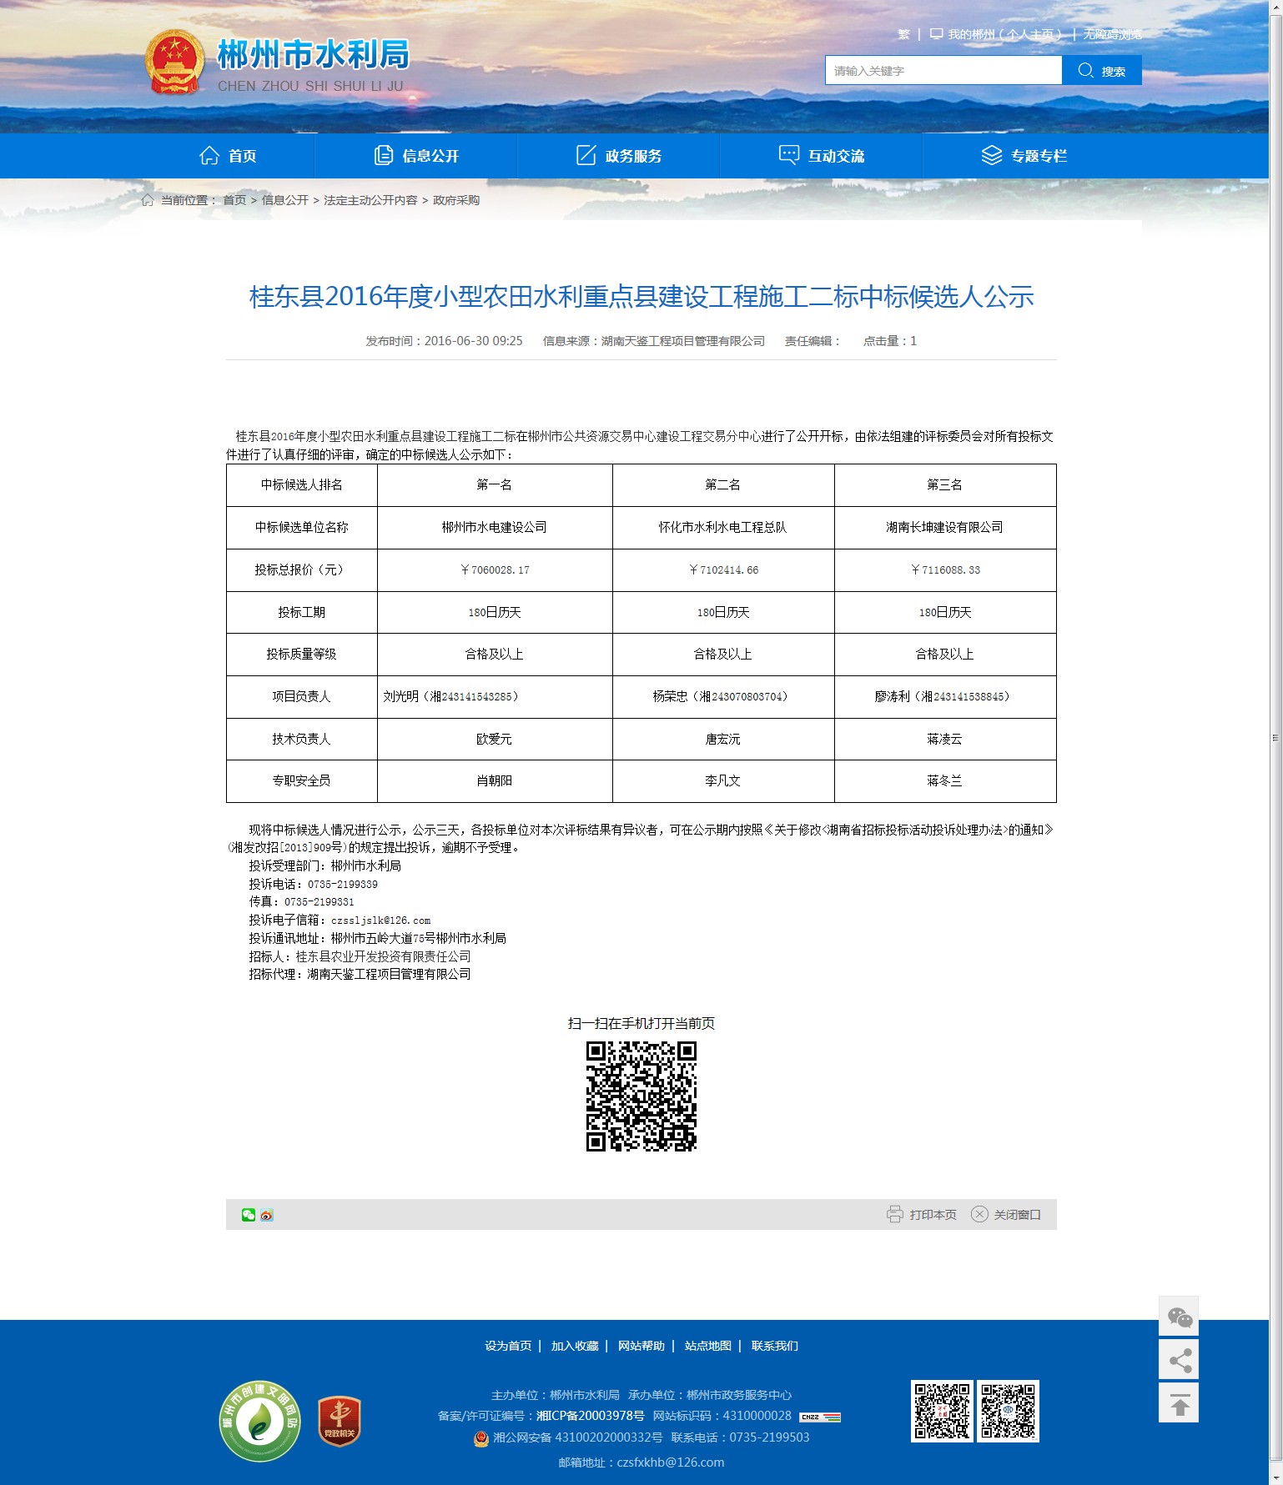Click footer link 联系我们

pyautogui.click(x=775, y=1346)
